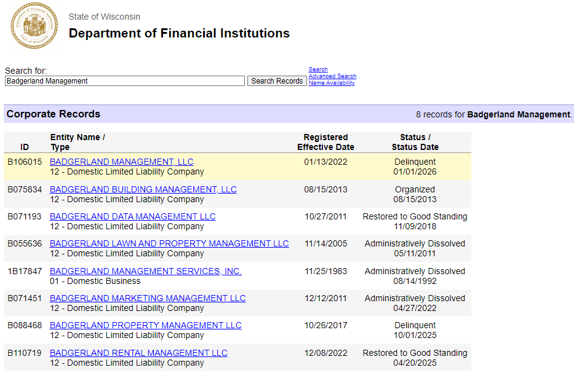Select ID cell B106015
This screenshot has width=574, height=378.
(25, 162)
